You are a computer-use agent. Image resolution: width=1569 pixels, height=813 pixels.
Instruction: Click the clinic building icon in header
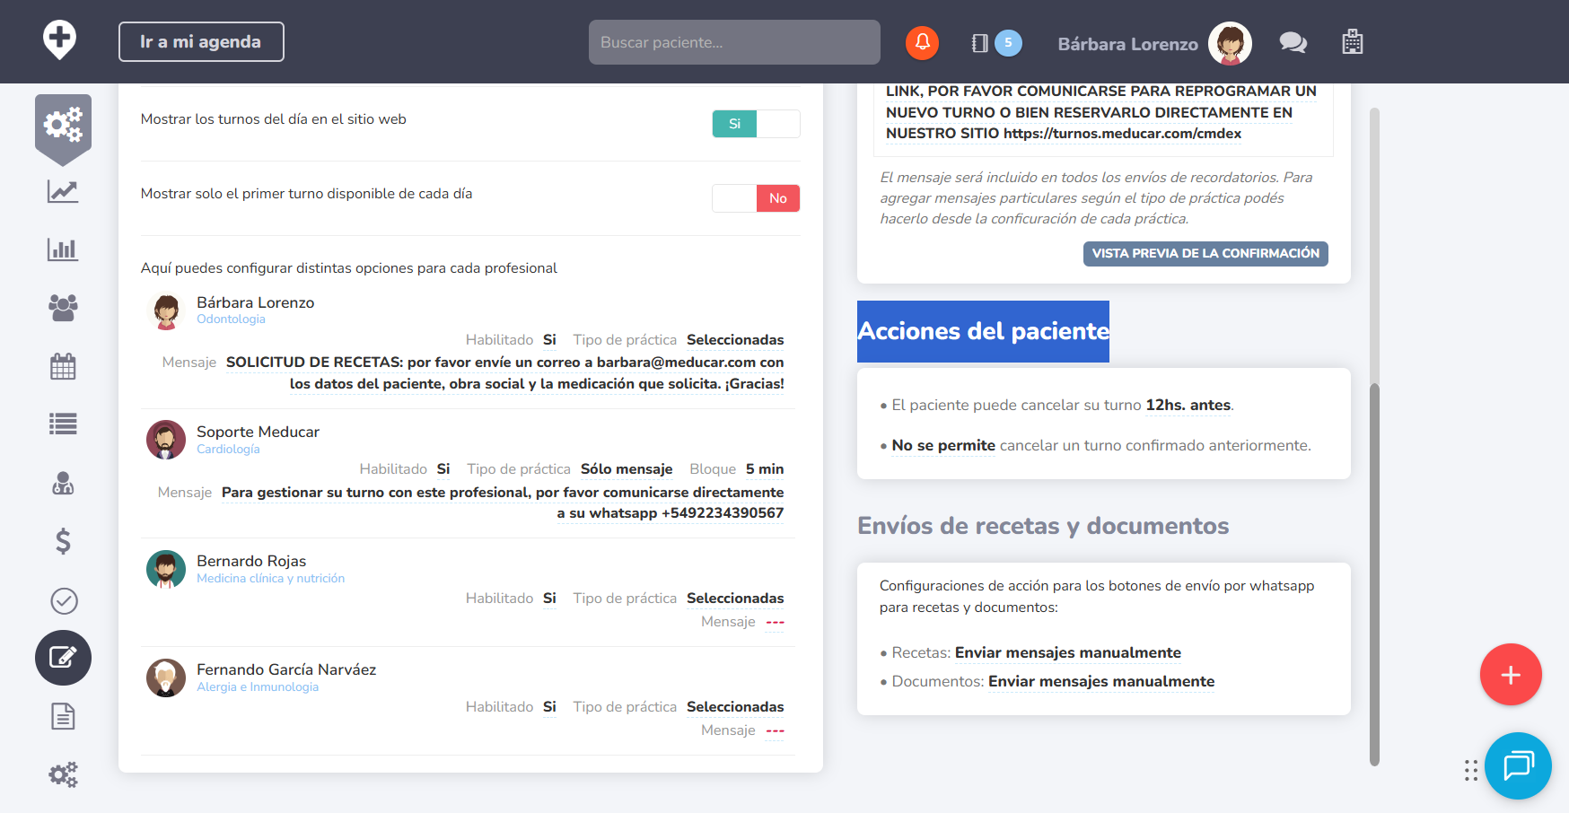click(x=1352, y=42)
